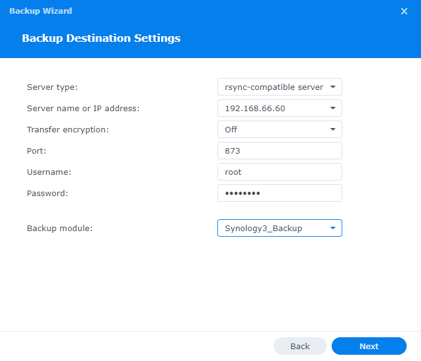The image size is (421, 361).
Task: Click the Backup Destination Settings heading
Action: coord(101,38)
